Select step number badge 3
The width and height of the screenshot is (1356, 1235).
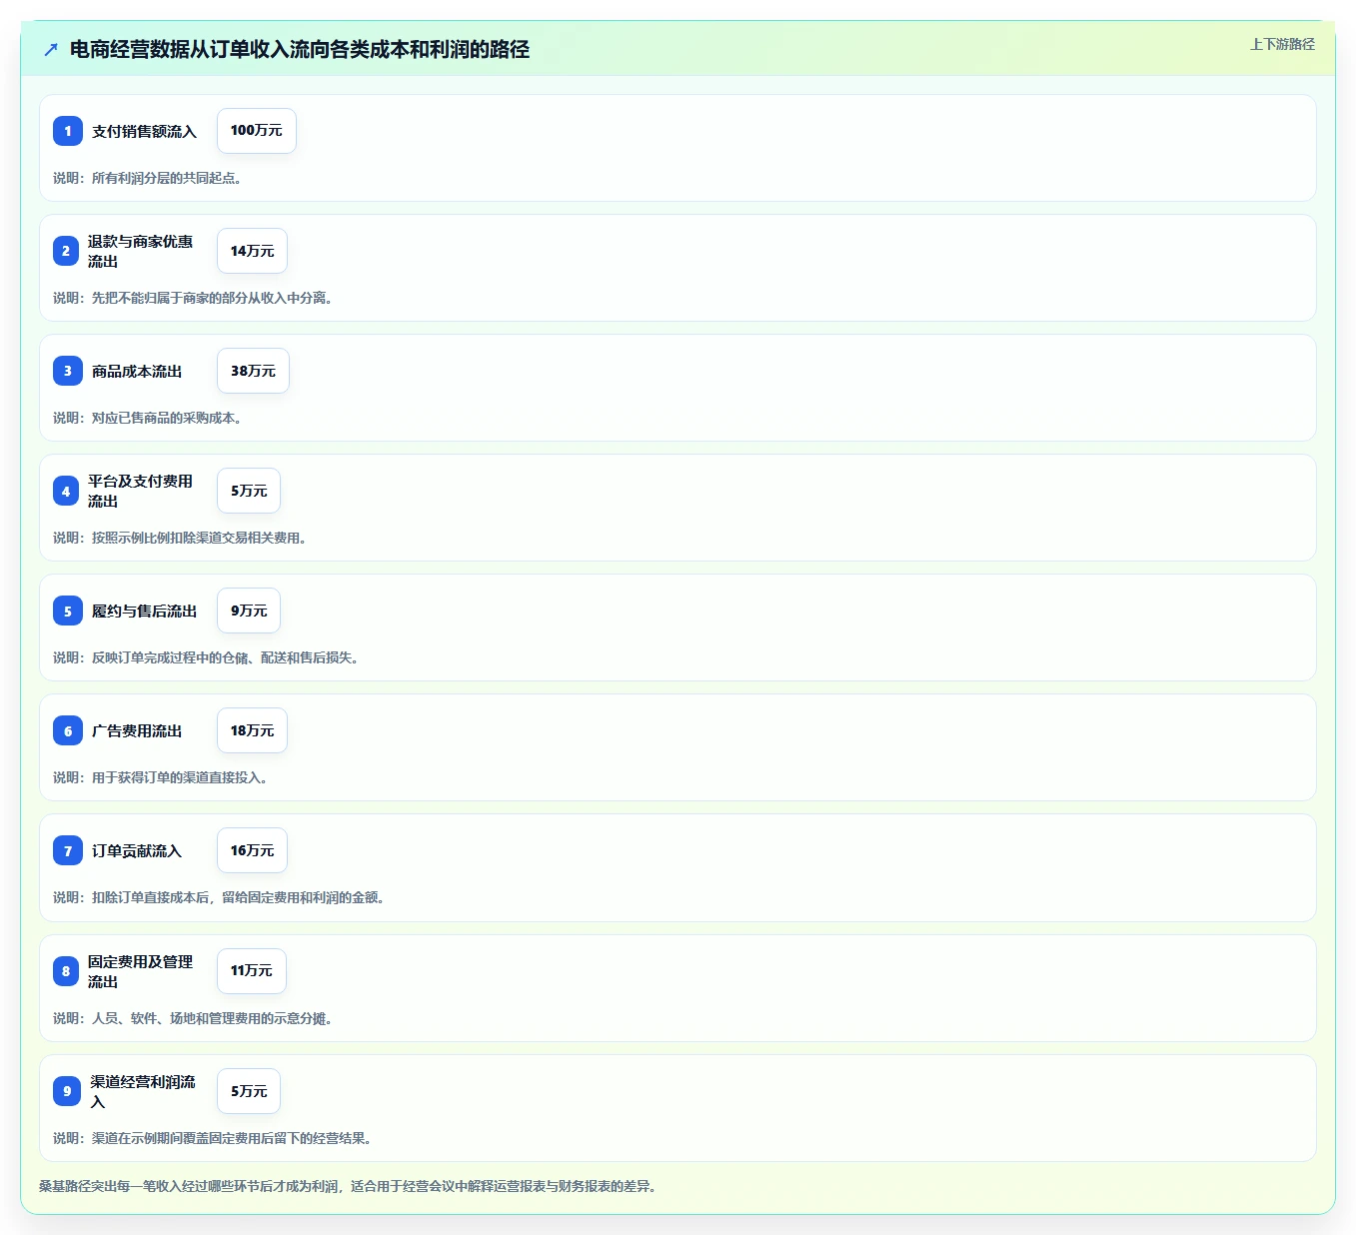pyautogui.click(x=68, y=371)
